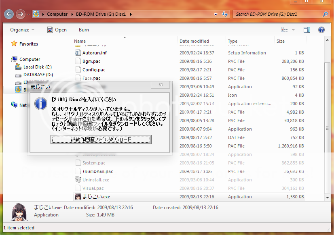Click the refresh icon beside address bar
The image size is (334, 235).
point(225,14)
